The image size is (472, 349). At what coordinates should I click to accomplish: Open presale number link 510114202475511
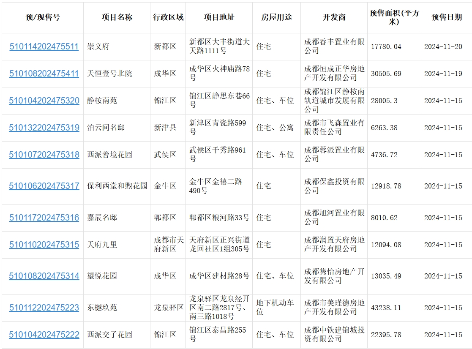[44, 46]
